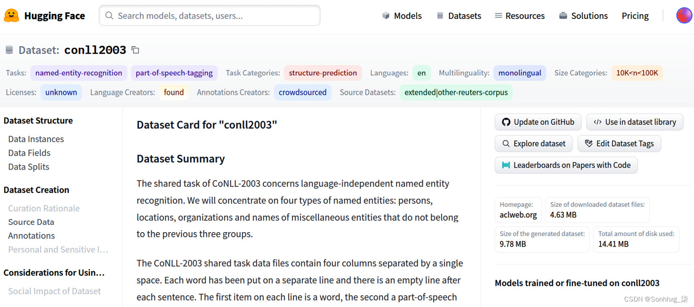
Task: Jump to Data Instances
Action: [36, 139]
